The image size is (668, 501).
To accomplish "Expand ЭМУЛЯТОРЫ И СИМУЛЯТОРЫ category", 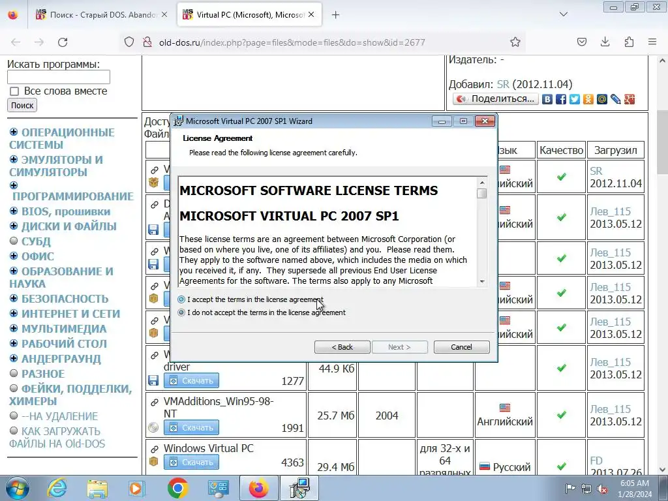I will pyautogui.click(x=14, y=159).
